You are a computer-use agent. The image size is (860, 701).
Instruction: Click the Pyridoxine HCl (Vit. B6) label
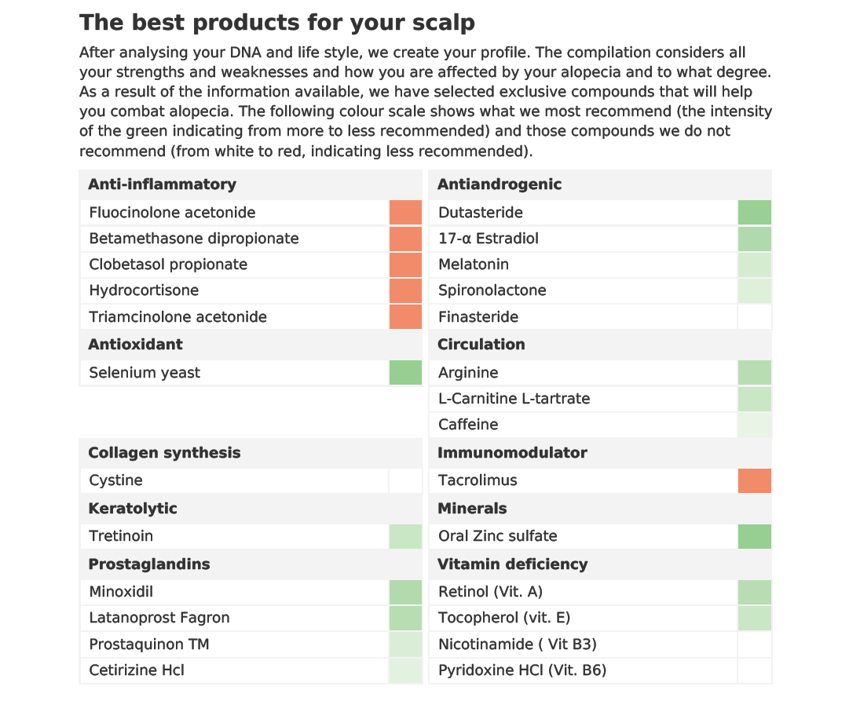(522, 670)
